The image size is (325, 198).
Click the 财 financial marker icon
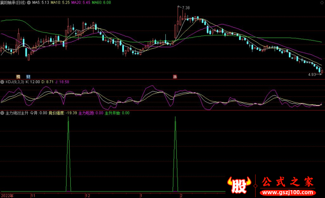[x=28, y=76]
